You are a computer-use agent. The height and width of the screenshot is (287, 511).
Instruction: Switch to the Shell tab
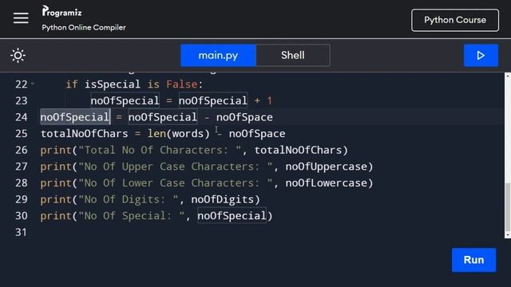[x=293, y=55]
